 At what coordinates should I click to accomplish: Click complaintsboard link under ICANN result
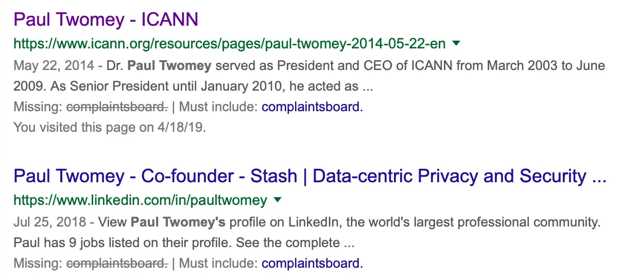(x=312, y=107)
